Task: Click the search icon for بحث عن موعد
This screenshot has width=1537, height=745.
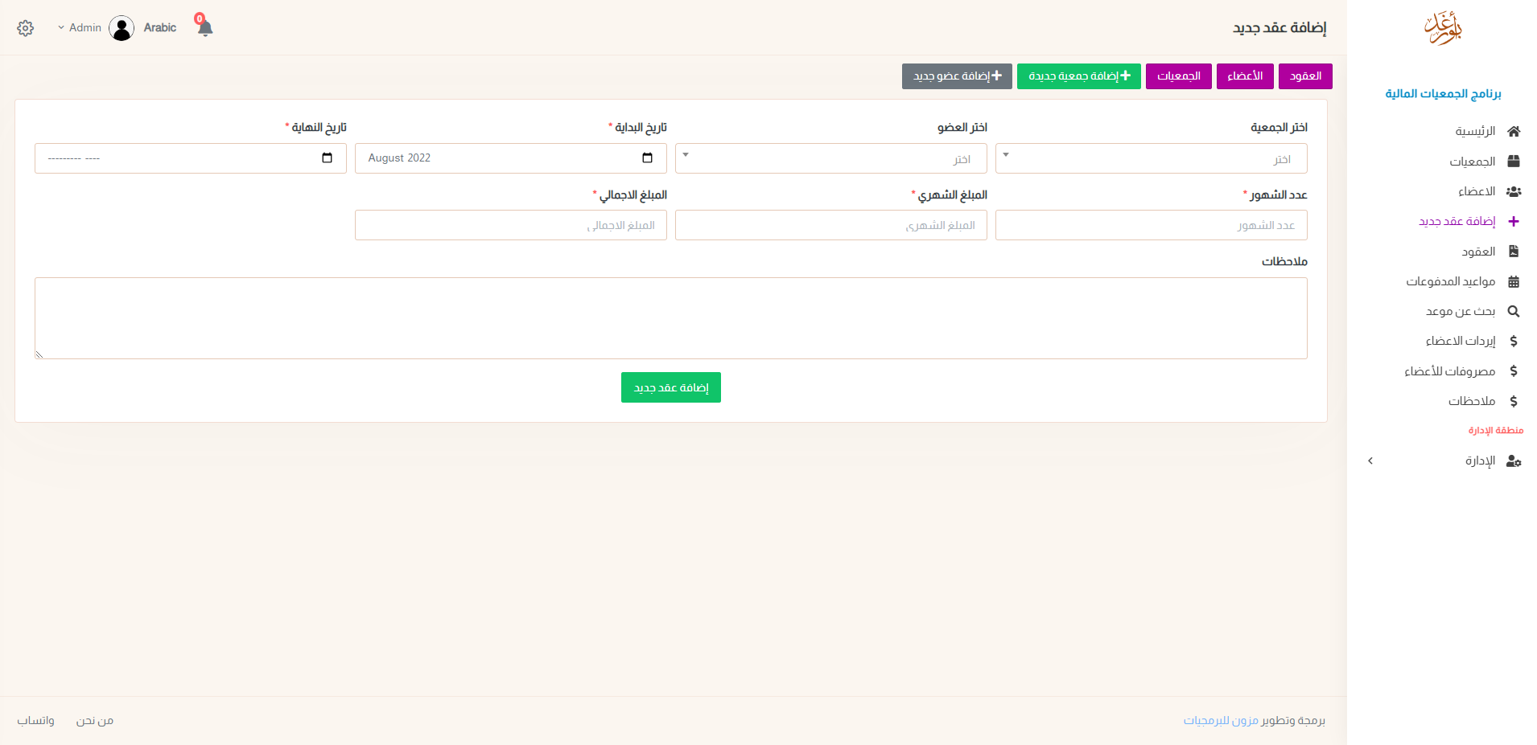Action: point(1514,312)
